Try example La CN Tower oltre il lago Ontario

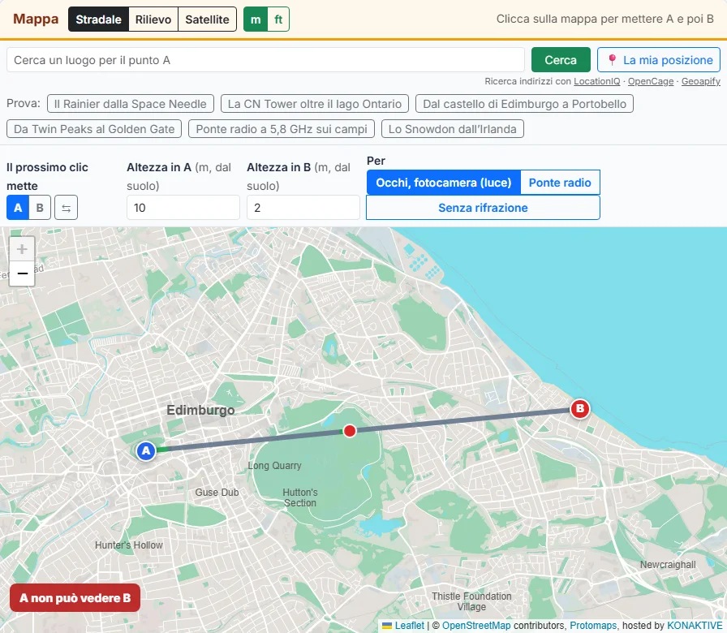(314, 104)
